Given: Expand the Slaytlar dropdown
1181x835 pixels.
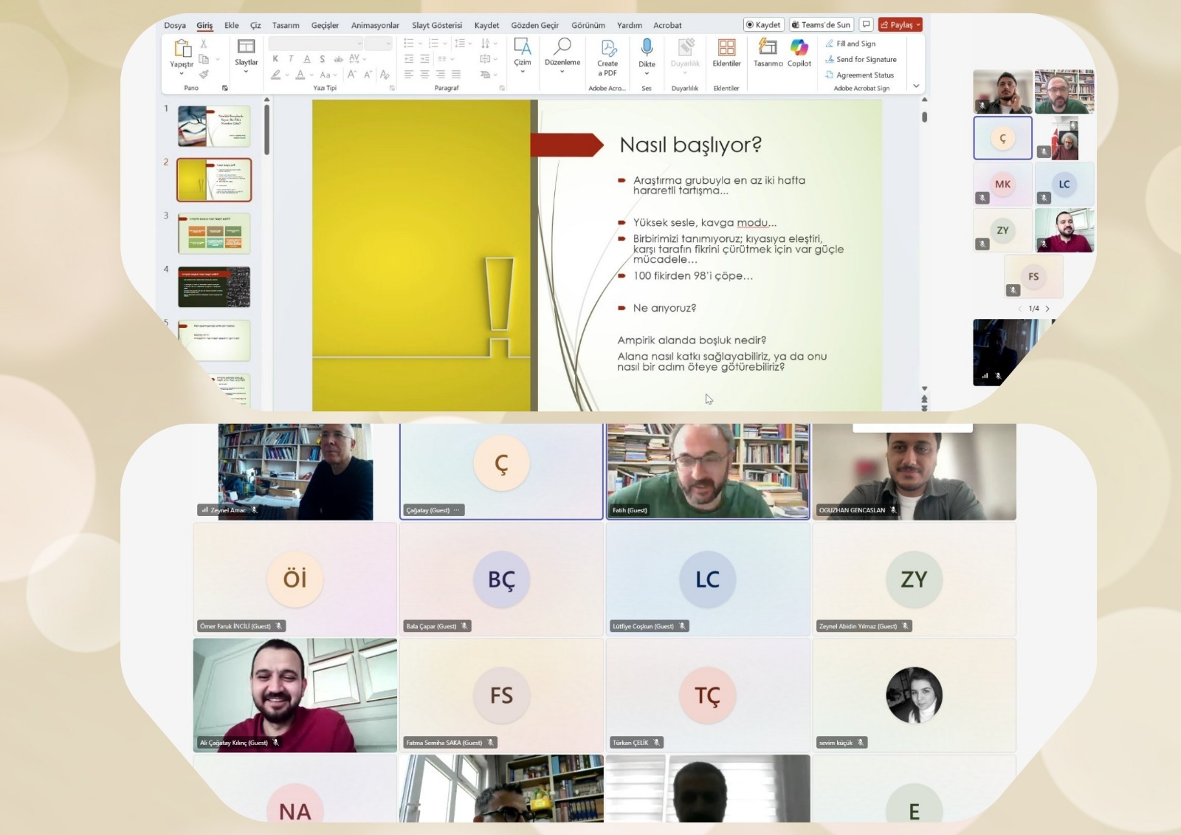Looking at the screenshot, I should click(246, 72).
